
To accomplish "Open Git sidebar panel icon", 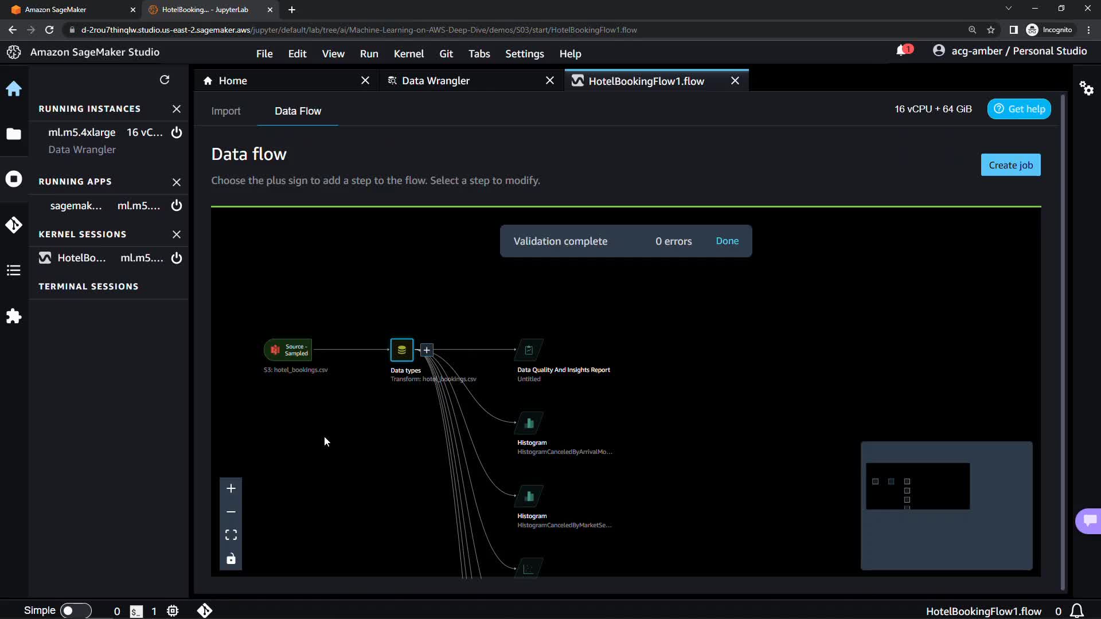I will (14, 225).
